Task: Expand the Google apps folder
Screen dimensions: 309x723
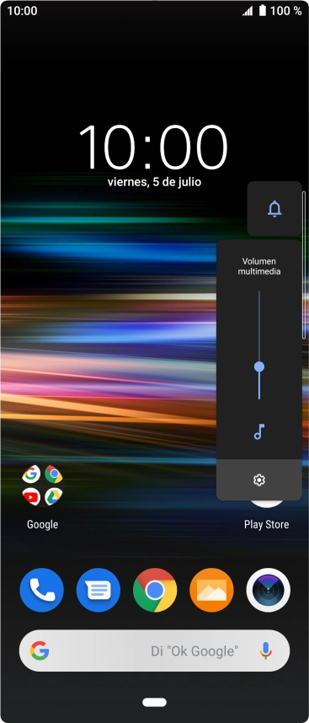Action: 42,485
